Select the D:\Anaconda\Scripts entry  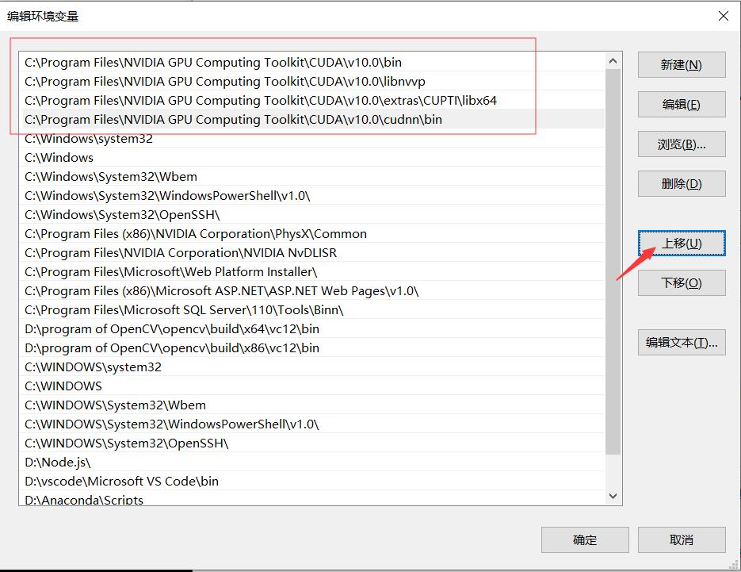point(312,498)
